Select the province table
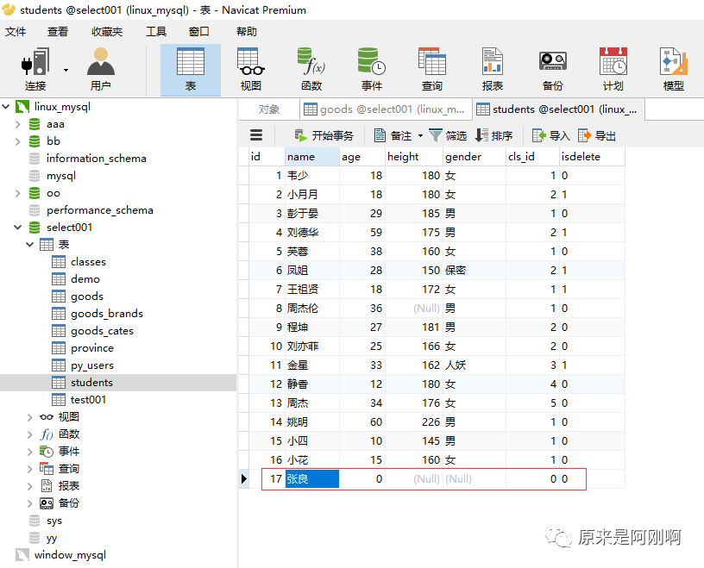The image size is (704, 568). pyautogui.click(x=92, y=348)
